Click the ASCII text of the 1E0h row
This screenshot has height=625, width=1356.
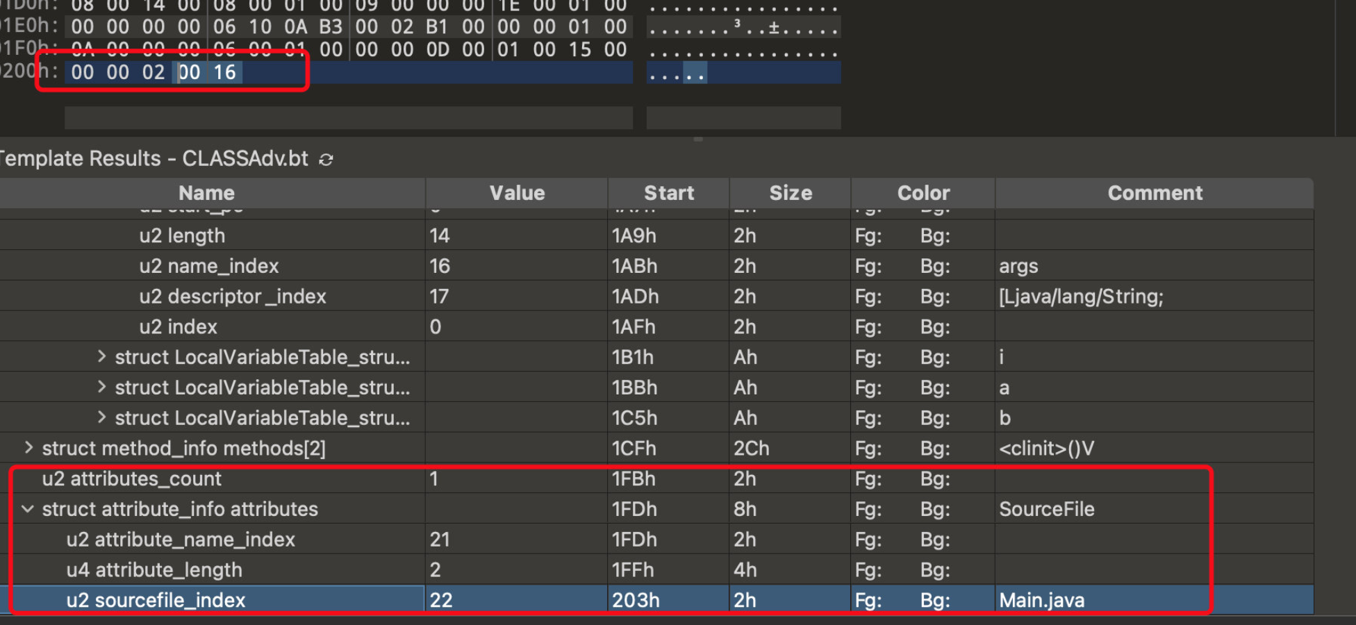pyautogui.click(x=743, y=28)
